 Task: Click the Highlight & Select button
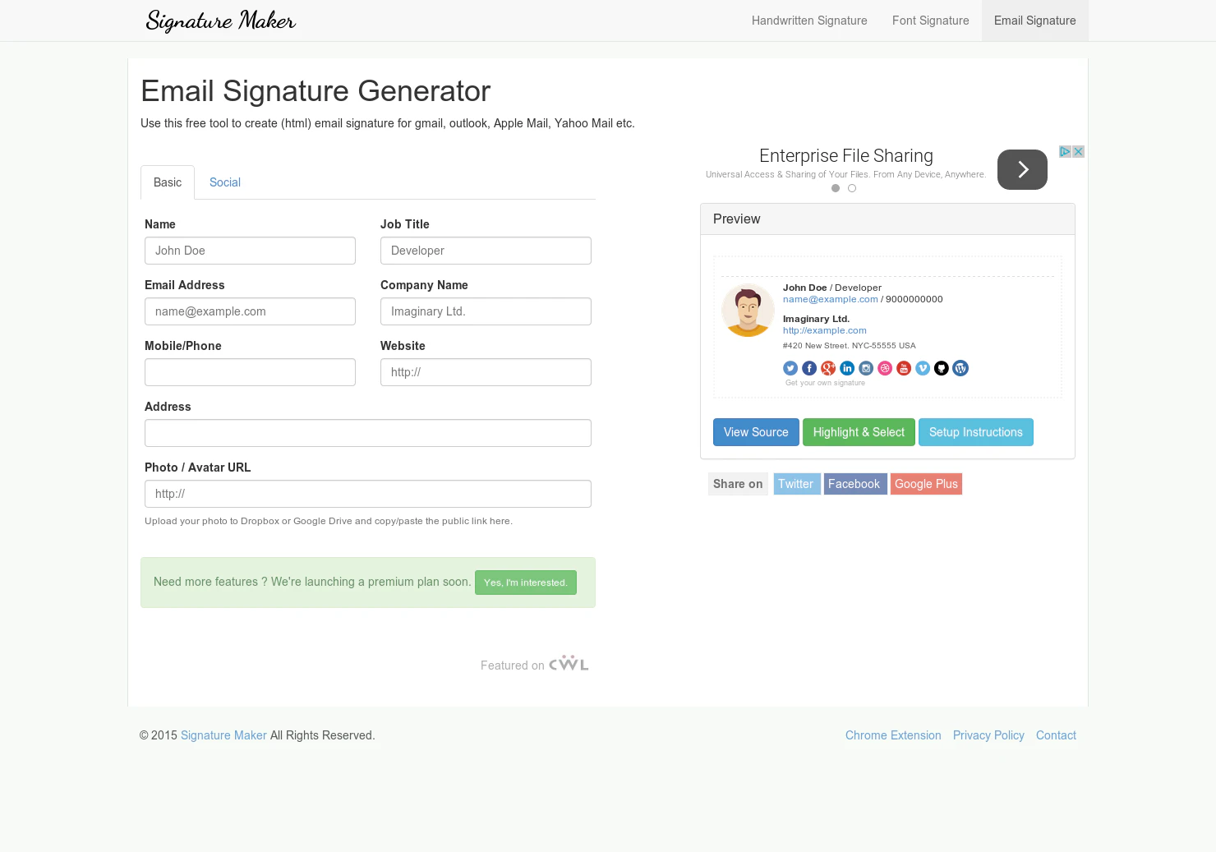[859, 432]
